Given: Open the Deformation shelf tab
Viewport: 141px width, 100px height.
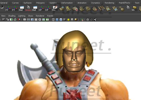Looking at the screenshot, I should click(x=67, y=3).
